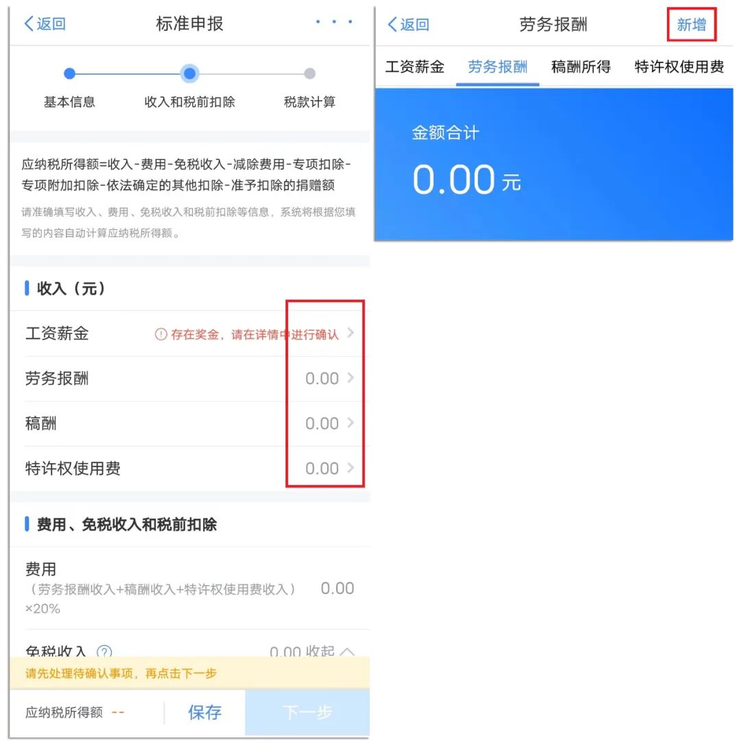The width and height of the screenshot is (741, 745).
Task: Open 劳务报酬 income row chevron
Action: 351,378
